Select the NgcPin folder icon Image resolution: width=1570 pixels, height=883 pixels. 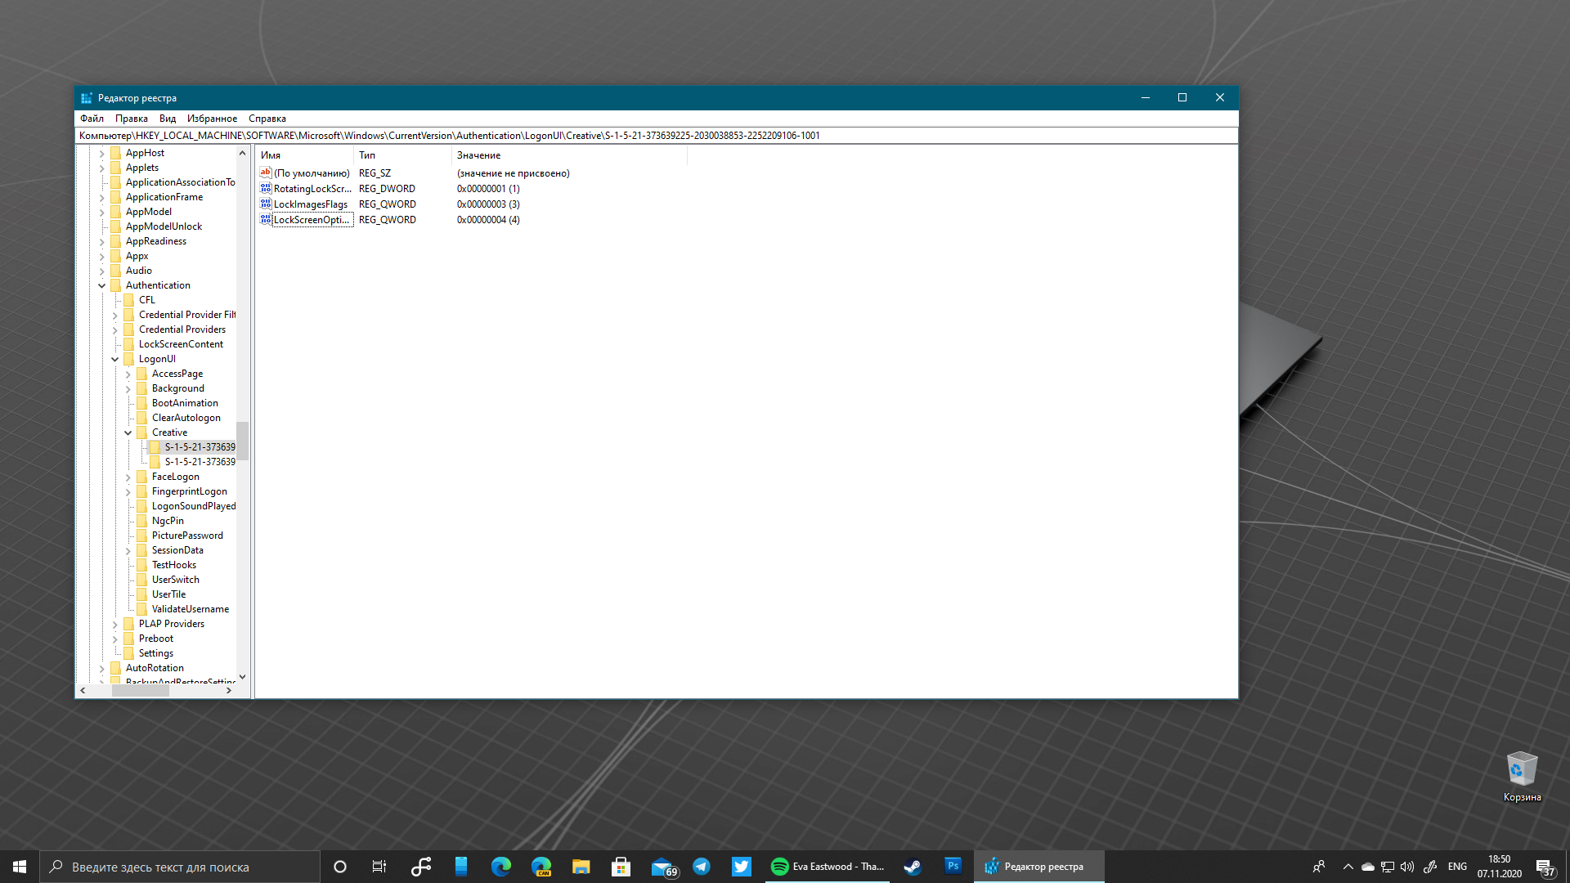(142, 521)
